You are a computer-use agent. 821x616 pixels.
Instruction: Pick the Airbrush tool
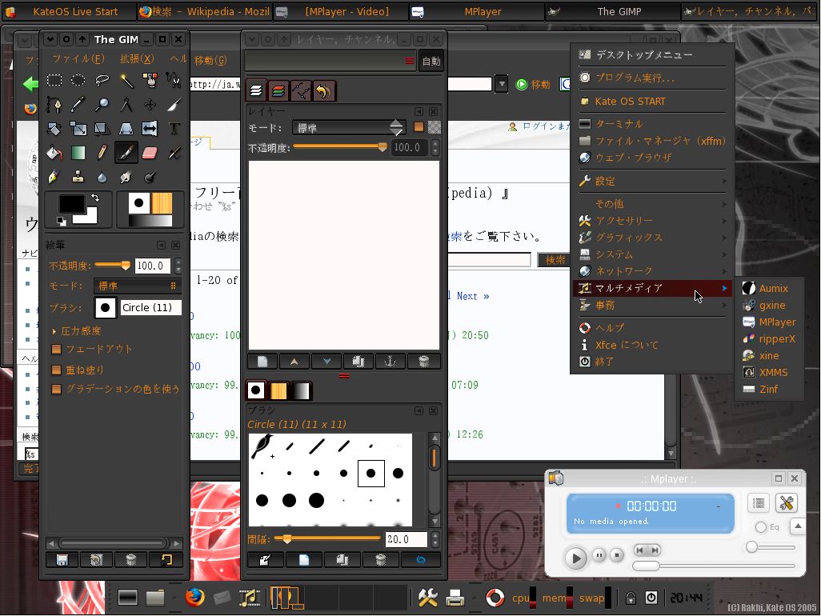[174, 153]
